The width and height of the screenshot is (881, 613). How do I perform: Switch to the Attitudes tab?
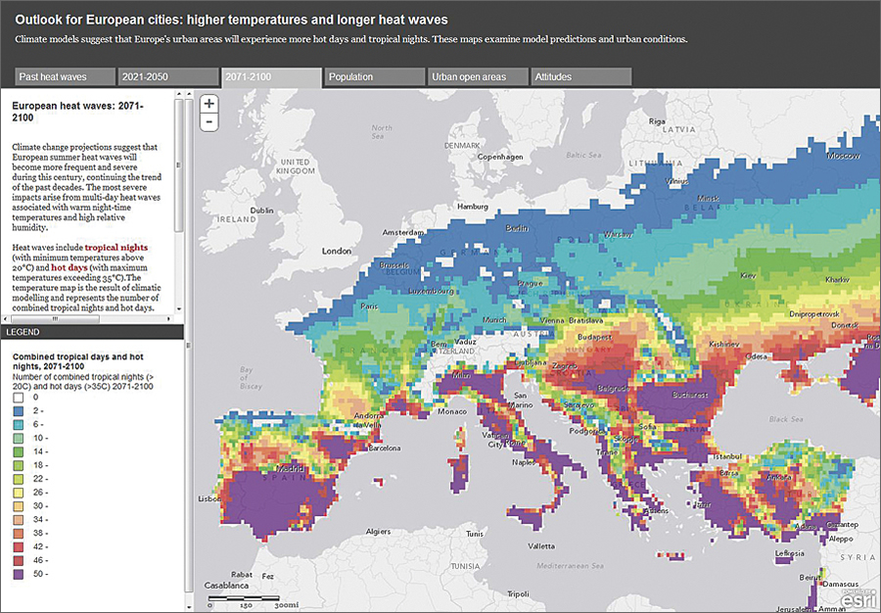click(582, 76)
